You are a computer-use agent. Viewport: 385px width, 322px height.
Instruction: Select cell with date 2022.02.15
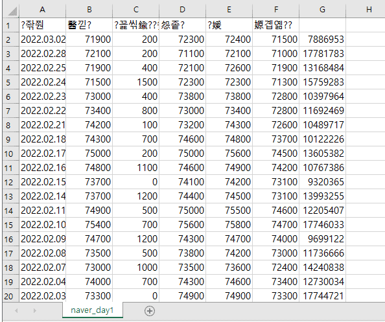[x=43, y=182]
